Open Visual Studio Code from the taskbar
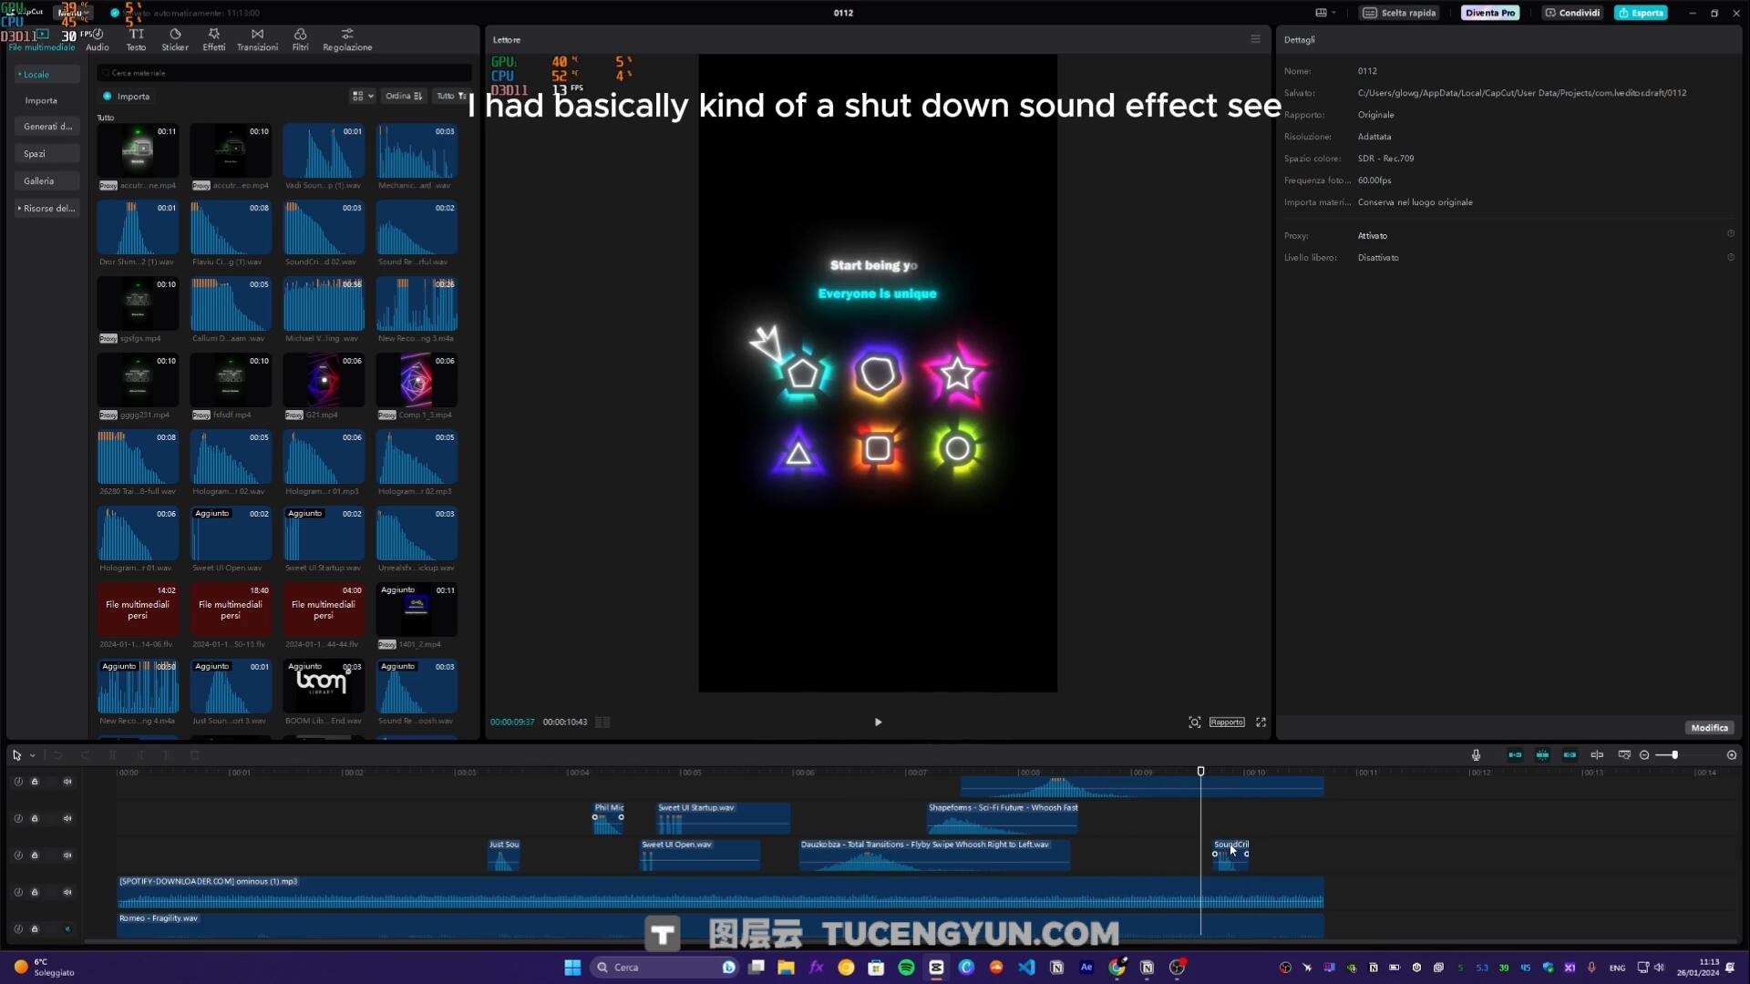 1026,968
